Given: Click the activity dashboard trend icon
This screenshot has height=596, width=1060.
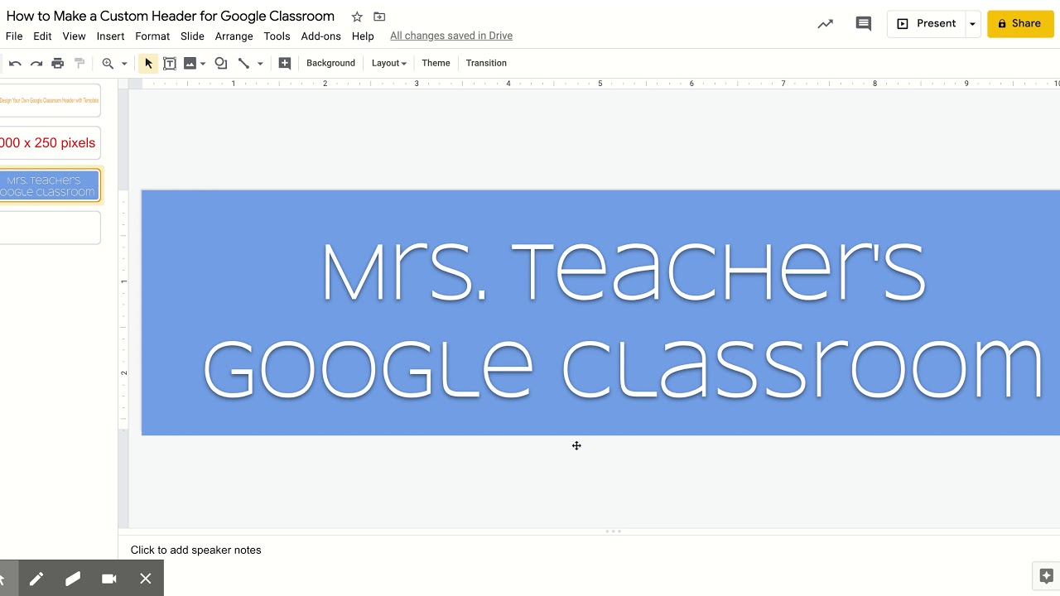Looking at the screenshot, I should coord(825,24).
